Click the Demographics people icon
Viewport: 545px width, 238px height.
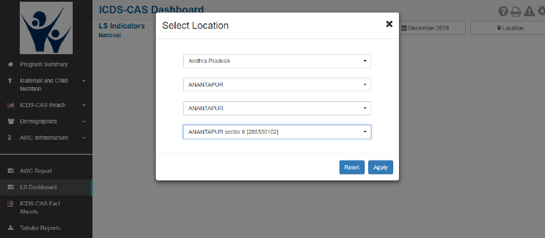[10, 122]
